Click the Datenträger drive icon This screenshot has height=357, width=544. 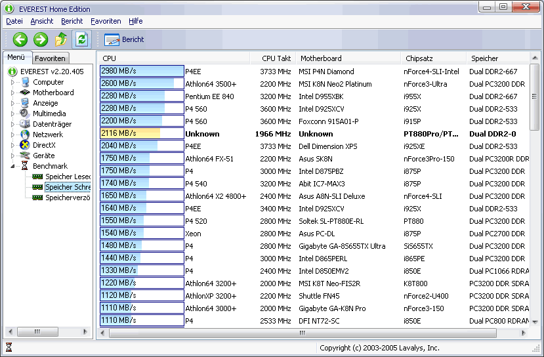point(25,124)
